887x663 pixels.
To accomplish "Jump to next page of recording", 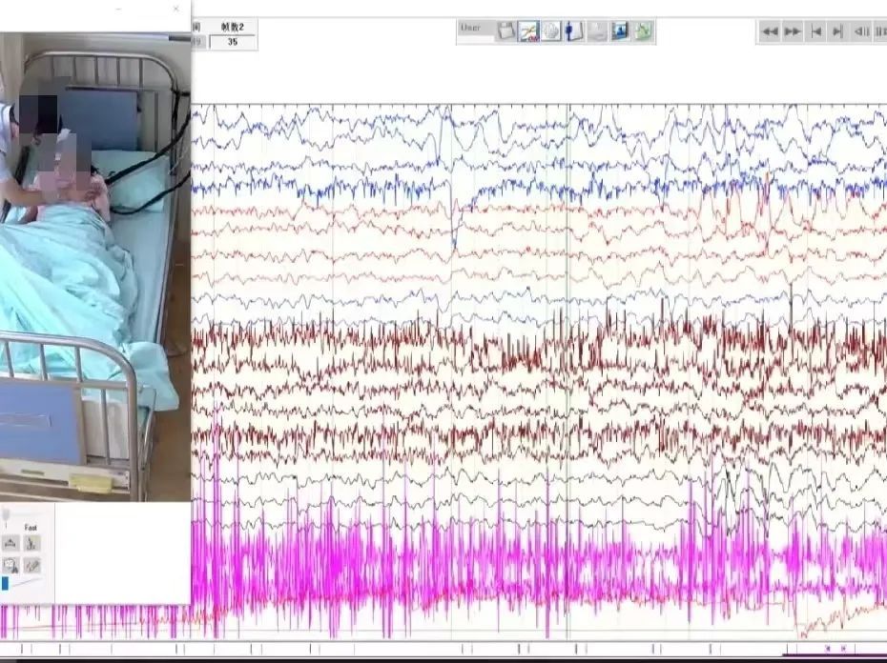I will (x=837, y=31).
